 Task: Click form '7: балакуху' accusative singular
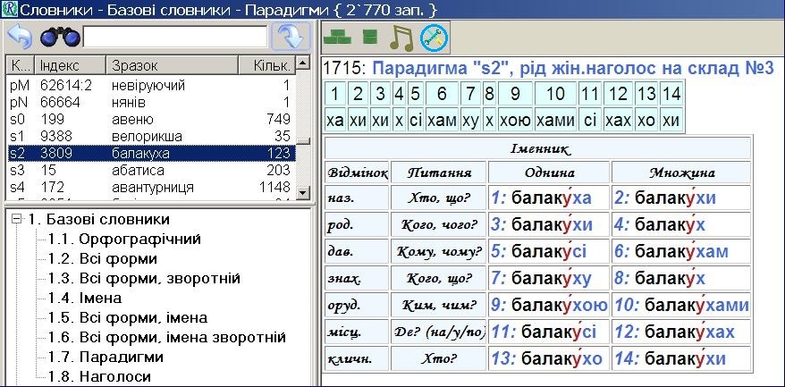tap(549, 278)
